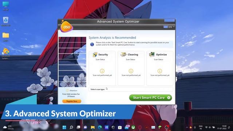Click the taskbar clock showing 15:00
This screenshot has height=131, width=233.
click(222, 127)
